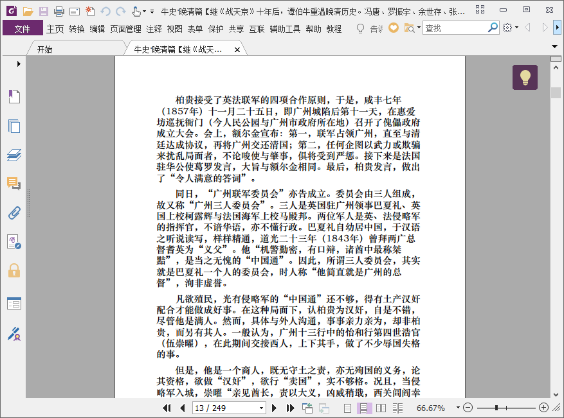Screen dimensions: 564x418
Task: Open the zoom percentage dropdown
Action: click(x=458, y=408)
